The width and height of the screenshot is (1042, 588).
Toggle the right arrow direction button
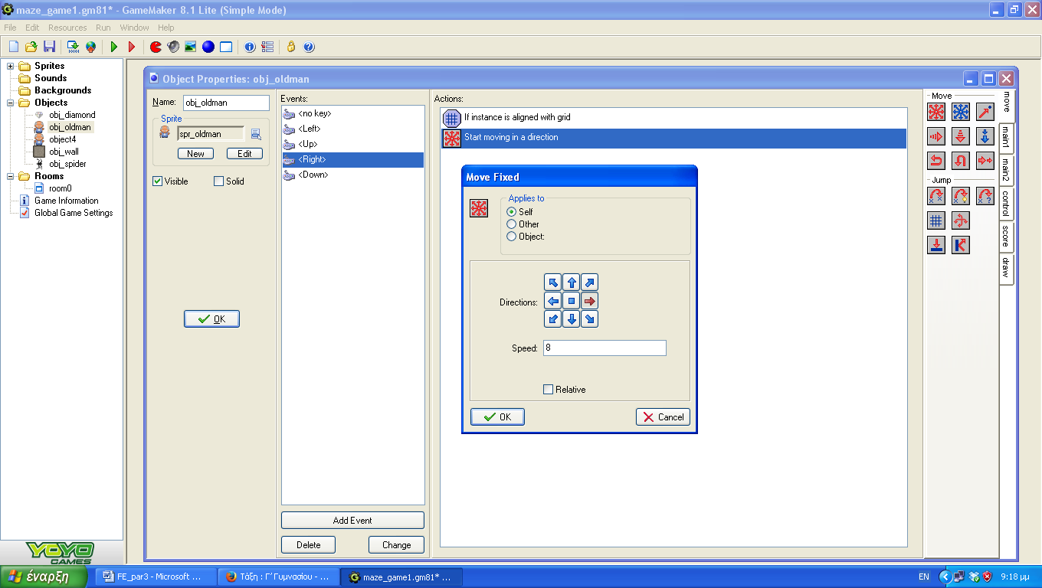(x=589, y=301)
